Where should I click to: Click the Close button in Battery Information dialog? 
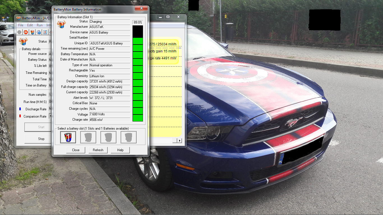pyautogui.click(x=76, y=150)
